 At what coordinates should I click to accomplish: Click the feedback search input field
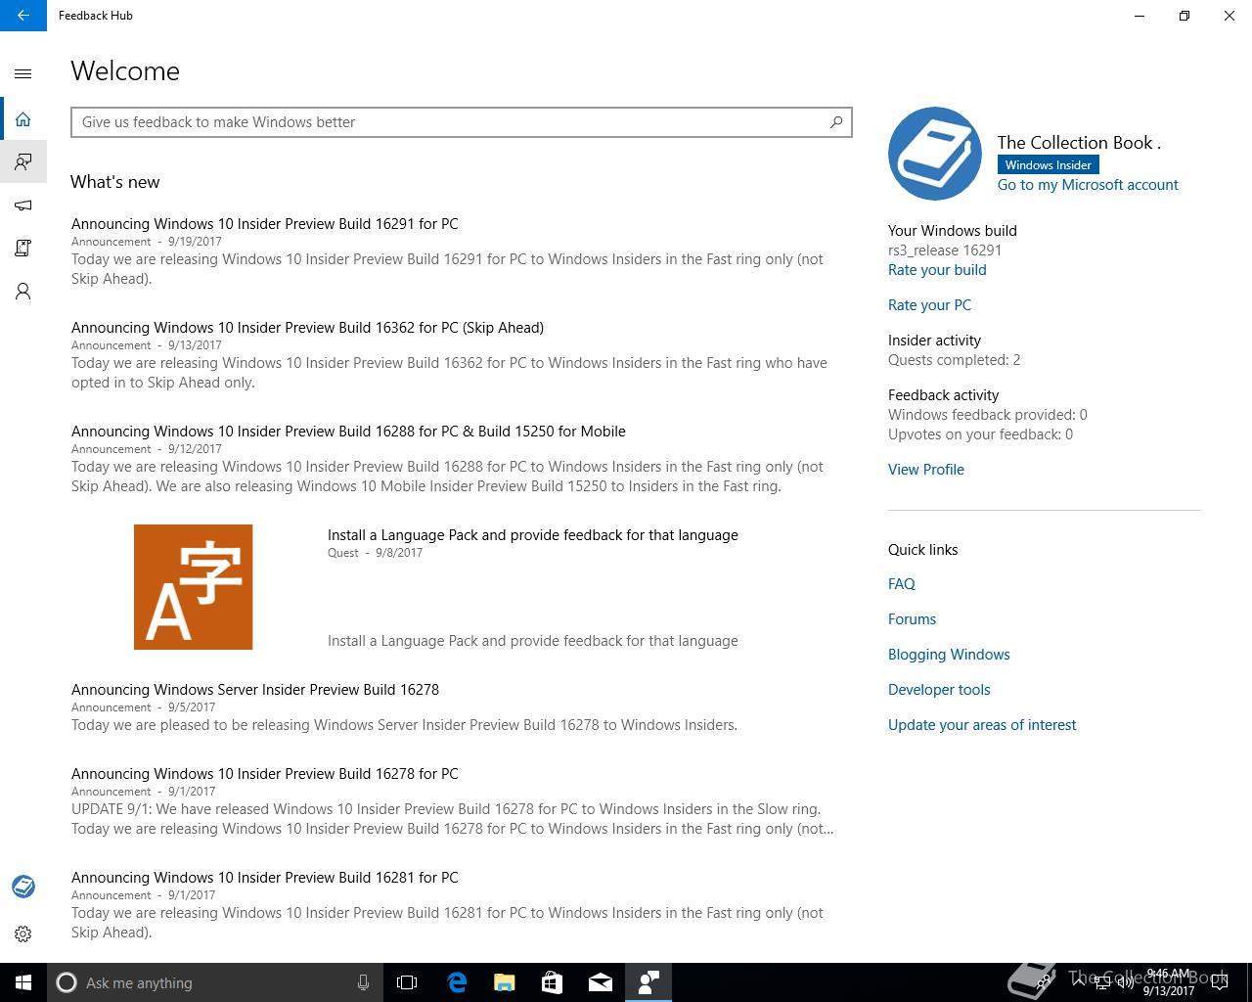[462, 122]
